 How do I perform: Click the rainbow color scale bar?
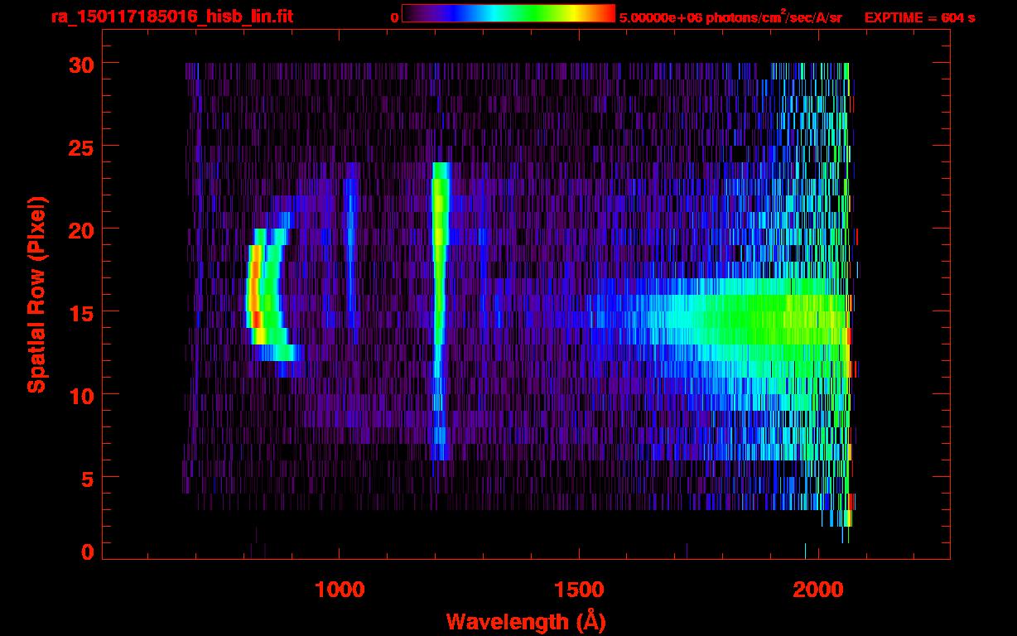coord(508,13)
